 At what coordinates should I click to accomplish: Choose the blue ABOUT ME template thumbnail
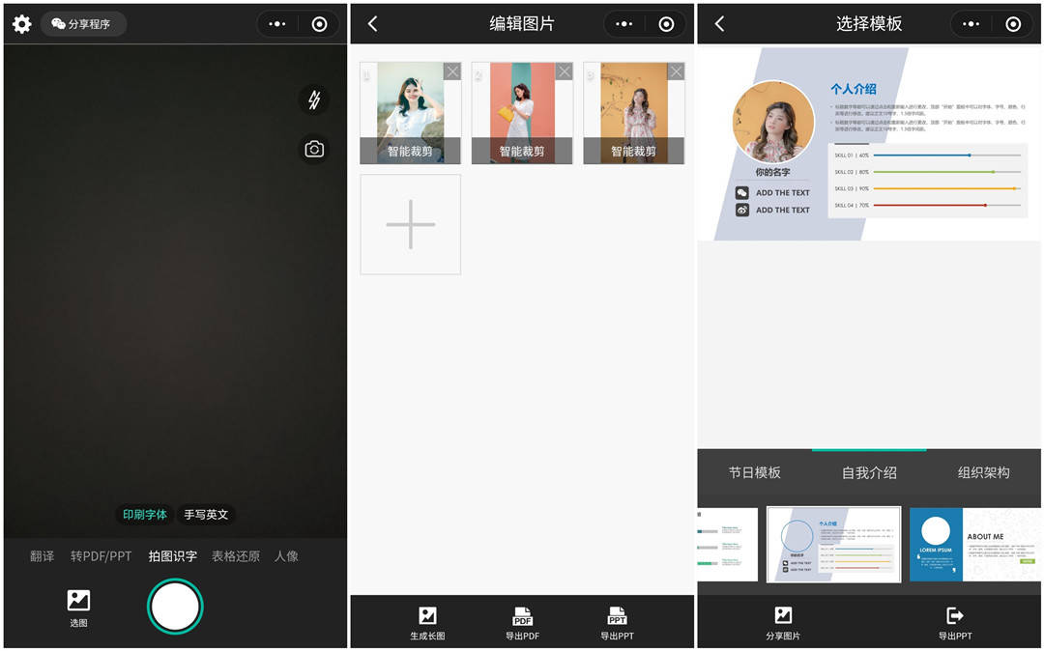coord(974,545)
